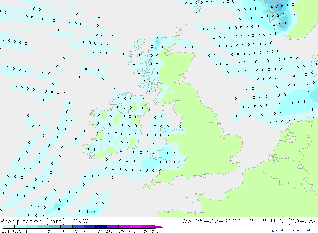Click the '25' legend scale label
The height and width of the screenshot is (233, 318).
(97, 231)
